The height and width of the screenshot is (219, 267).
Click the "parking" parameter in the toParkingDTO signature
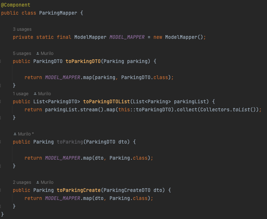coord(137,61)
